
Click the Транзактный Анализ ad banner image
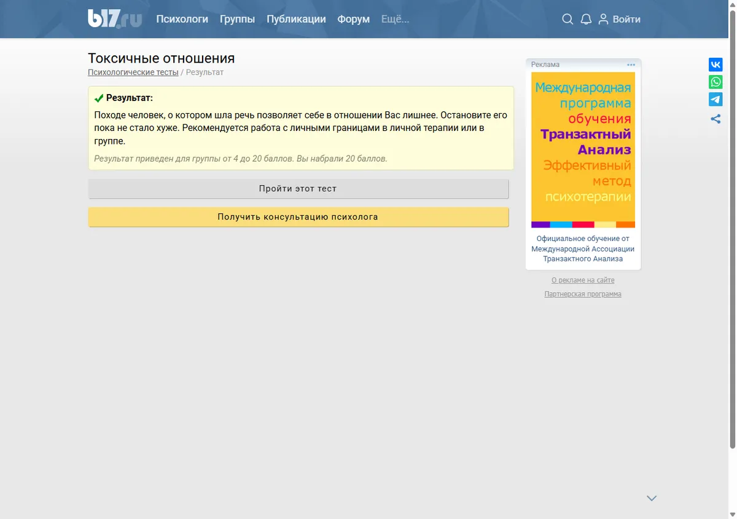coord(583,150)
